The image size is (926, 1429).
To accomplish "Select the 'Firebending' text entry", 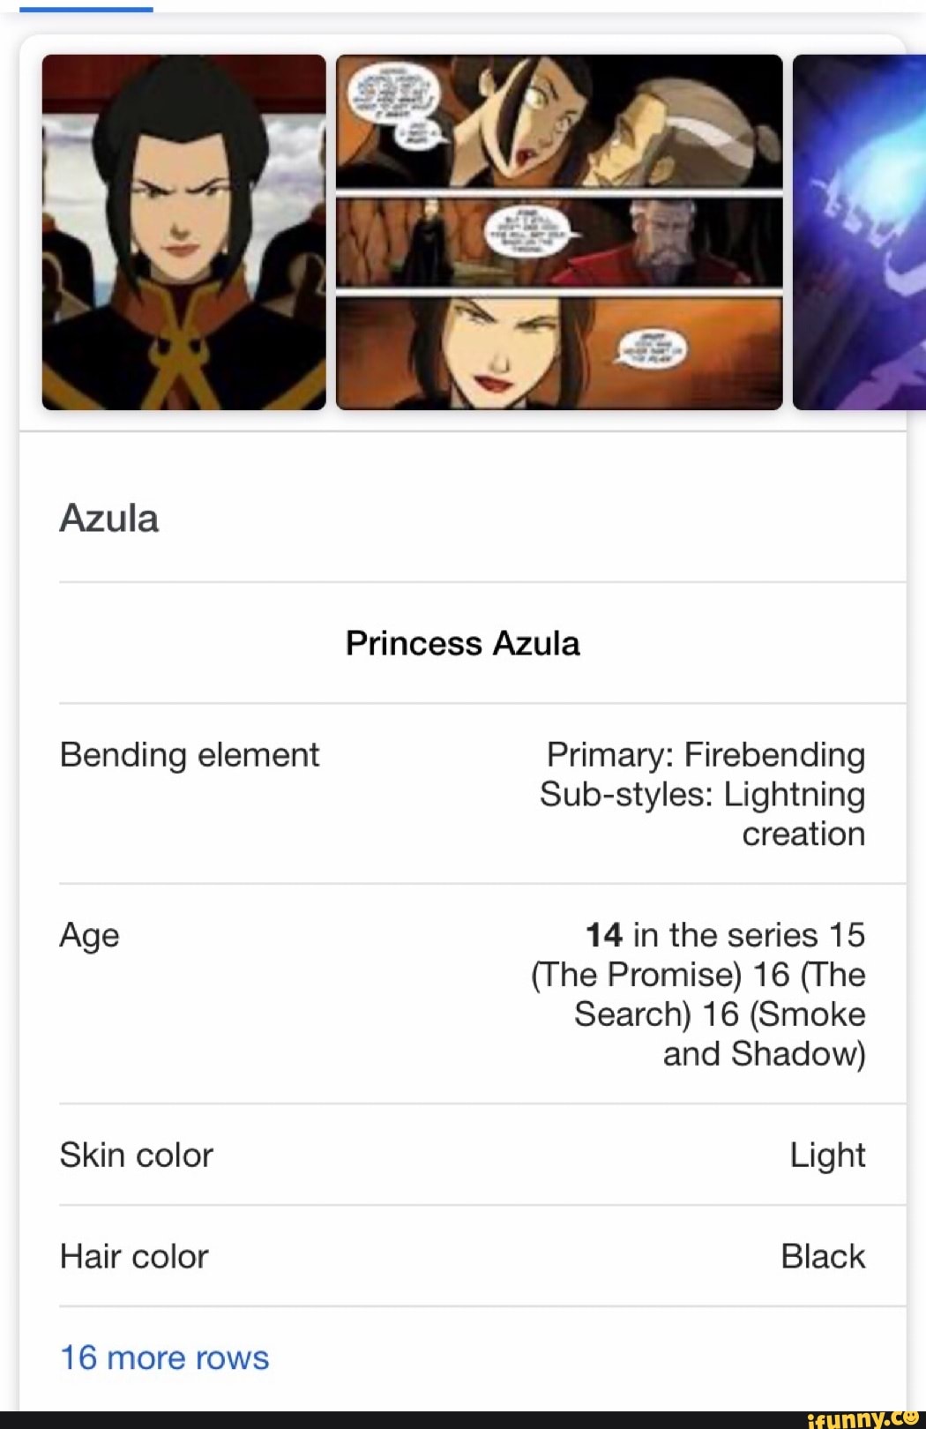I will coord(773,755).
